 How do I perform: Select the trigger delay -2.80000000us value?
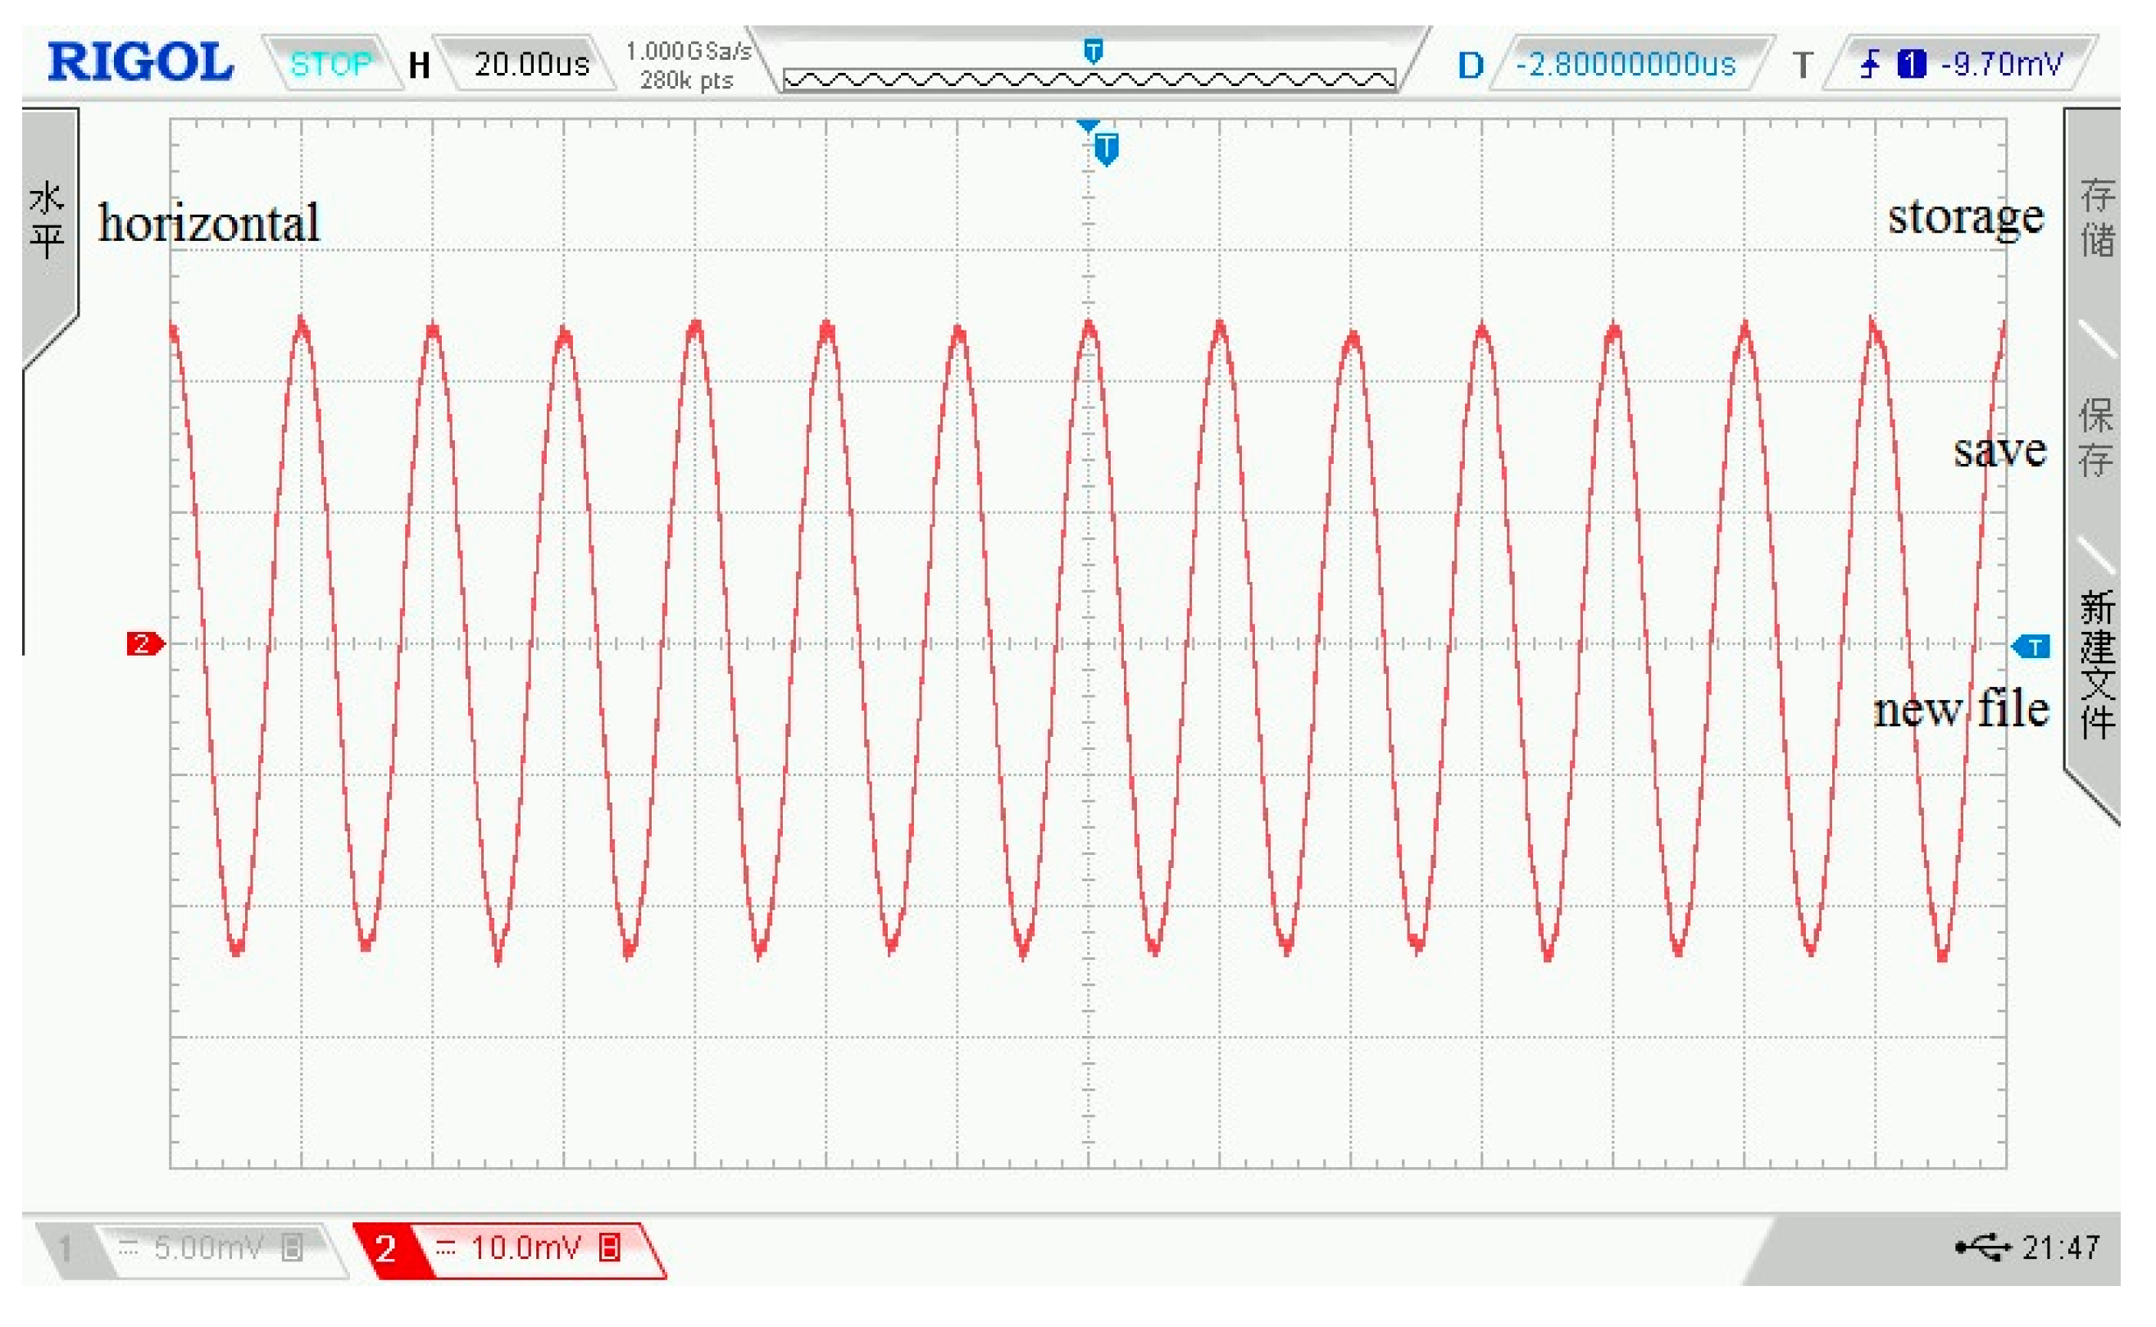point(1625,64)
